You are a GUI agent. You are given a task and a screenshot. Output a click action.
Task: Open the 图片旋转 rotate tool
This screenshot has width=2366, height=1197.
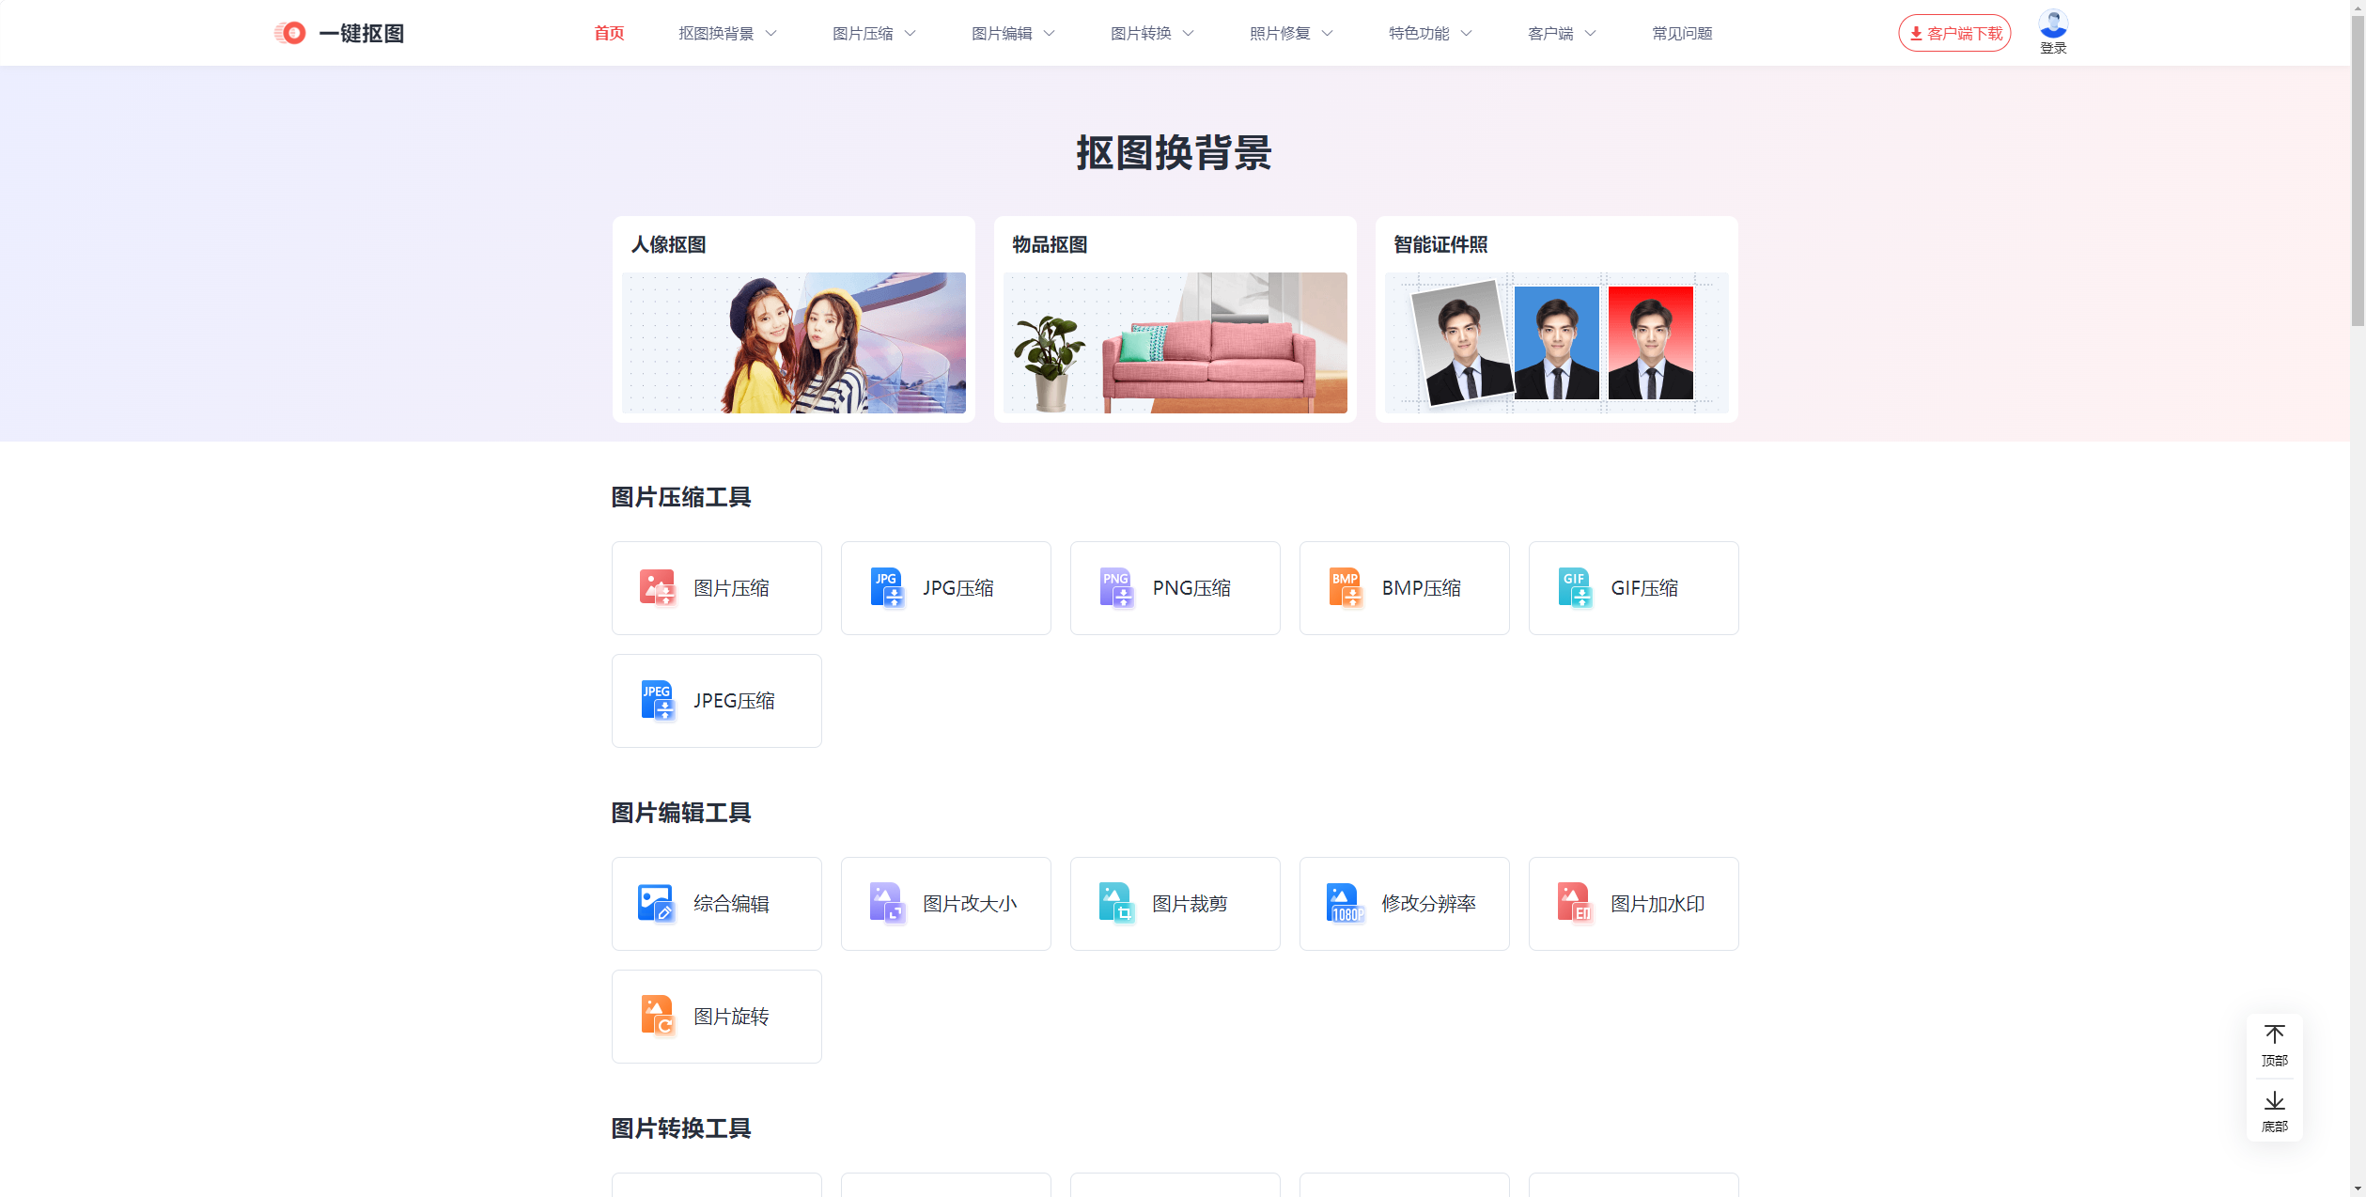[716, 1016]
